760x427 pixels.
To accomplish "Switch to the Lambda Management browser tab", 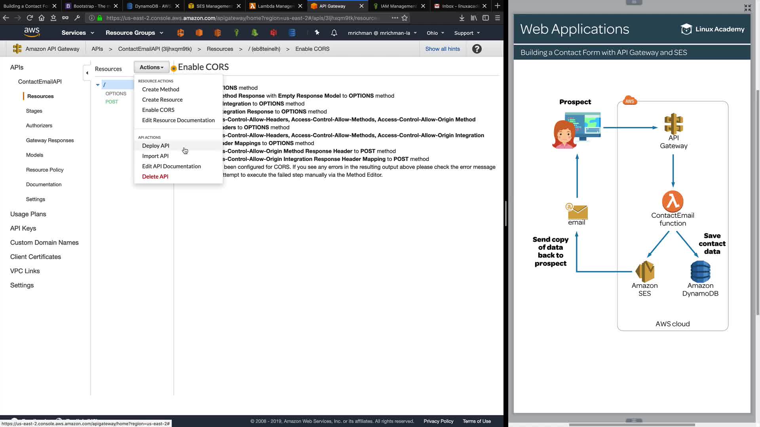I will pyautogui.click(x=275, y=6).
